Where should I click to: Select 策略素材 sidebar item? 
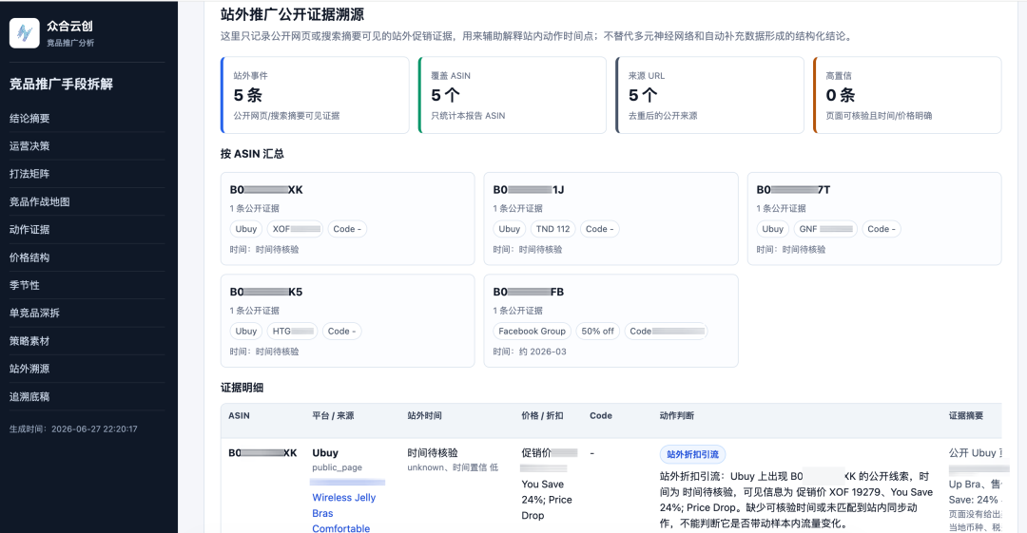29,341
